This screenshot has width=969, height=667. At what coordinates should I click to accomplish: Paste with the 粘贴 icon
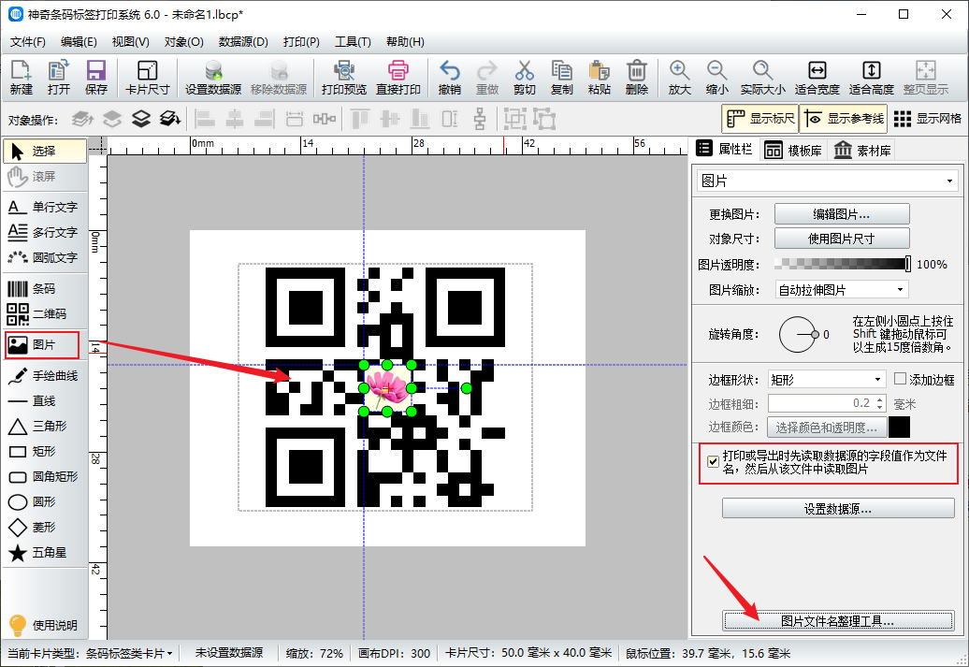tap(599, 78)
